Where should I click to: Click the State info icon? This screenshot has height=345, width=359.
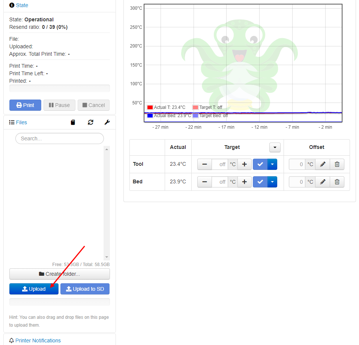coord(12,5)
